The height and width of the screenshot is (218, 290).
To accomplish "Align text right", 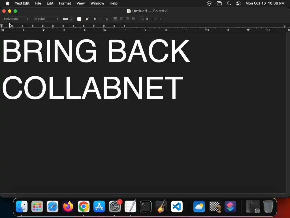I will click(127, 19).
